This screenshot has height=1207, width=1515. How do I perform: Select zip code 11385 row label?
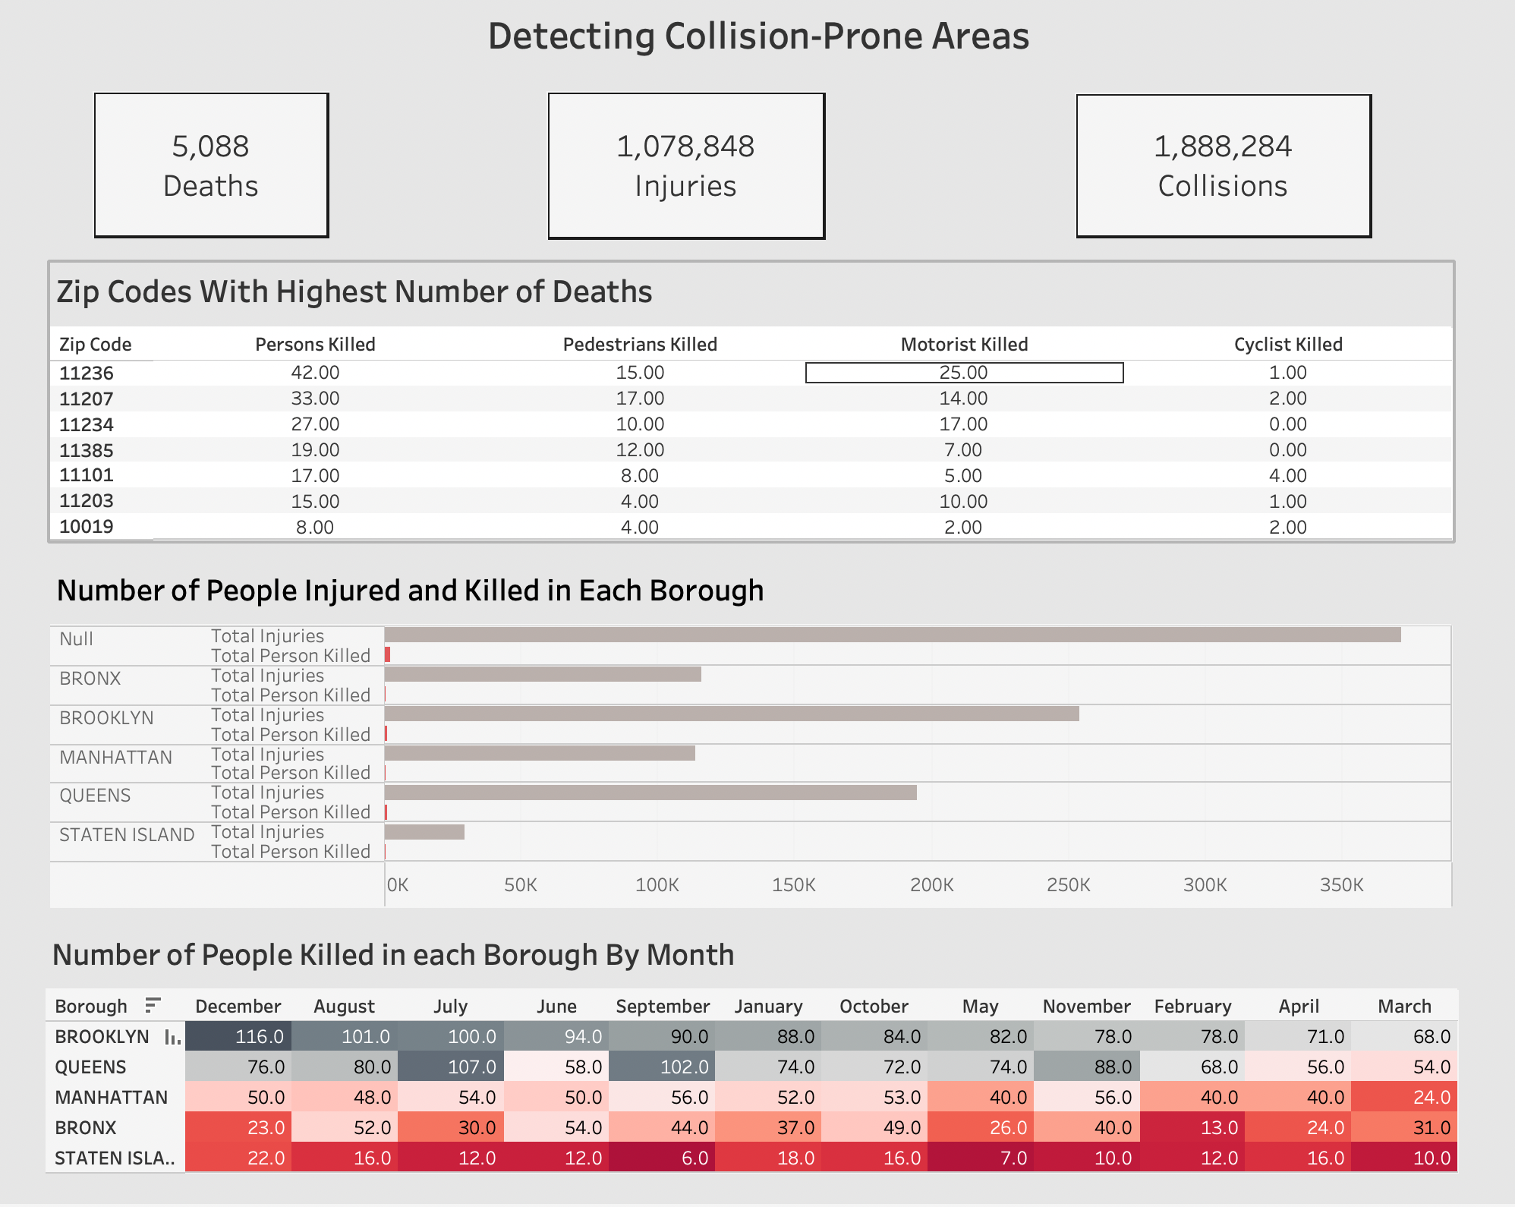[x=87, y=451]
